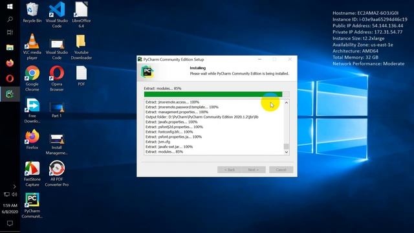Screen dimensions: 414x233
Task: Select log line 'Extract: management.properties... 100%'
Action: [x=177, y=112]
